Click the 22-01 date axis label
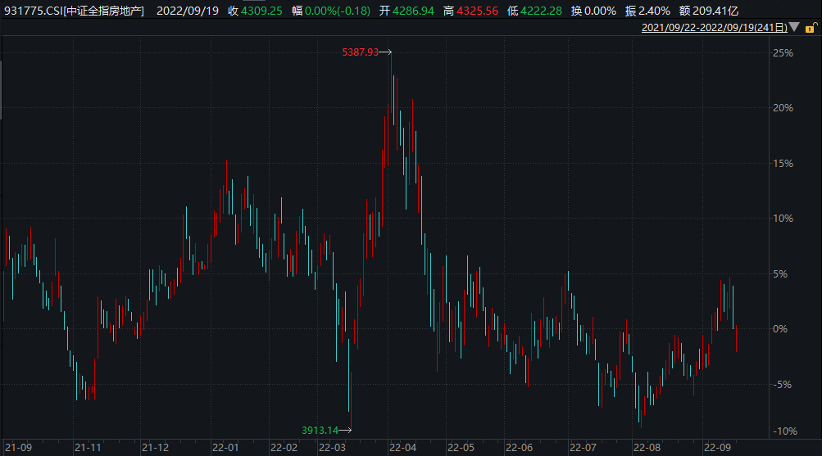Image resolution: width=822 pixels, height=456 pixels. [225, 448]
